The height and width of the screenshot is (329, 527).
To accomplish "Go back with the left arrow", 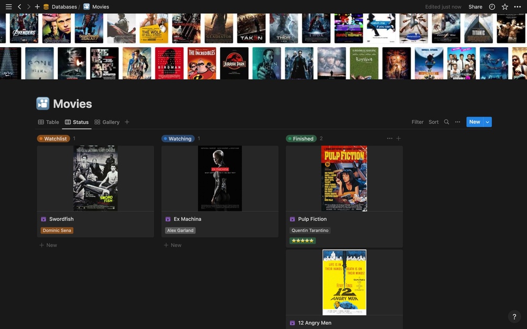I will click(19, 7).
